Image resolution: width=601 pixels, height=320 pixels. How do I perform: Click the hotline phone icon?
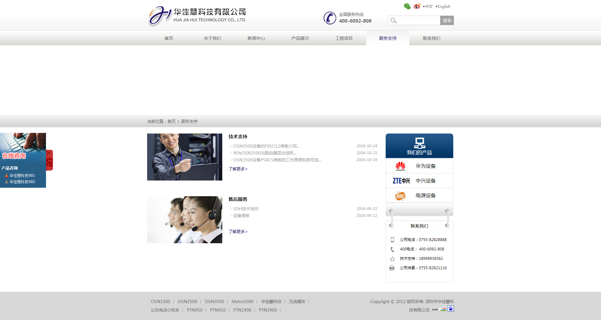point(330,18)
